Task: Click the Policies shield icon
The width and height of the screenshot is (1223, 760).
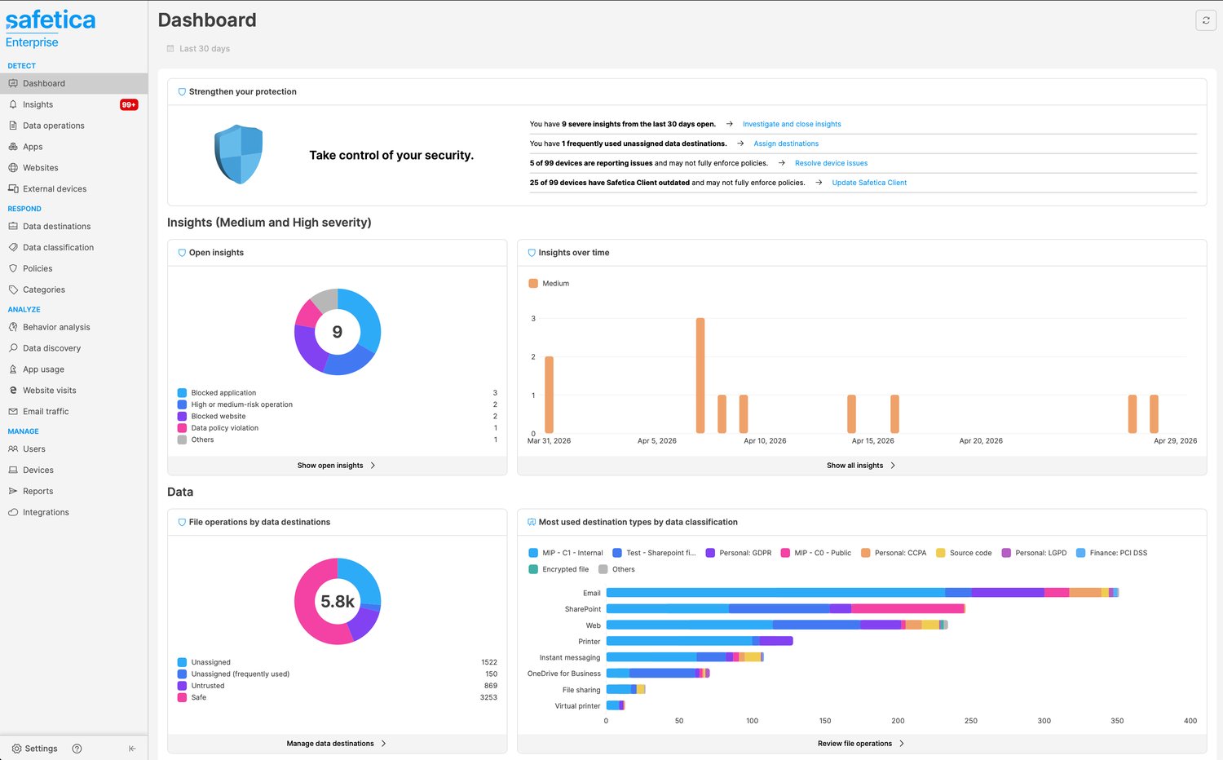Action: pyautogui.click(x=13, y=268)
